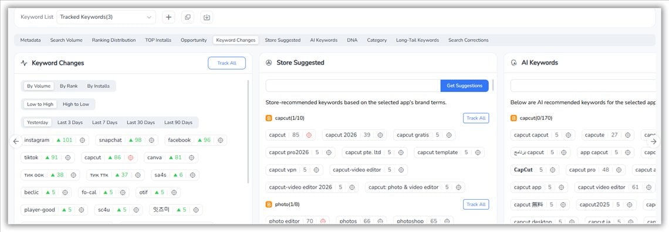Viewport: 669px width, 232px height.
Task: Click the copy keyword list icon
Action: 188,17
